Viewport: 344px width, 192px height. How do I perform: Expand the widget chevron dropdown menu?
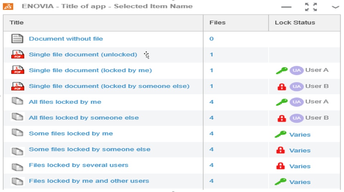[335, 7]
